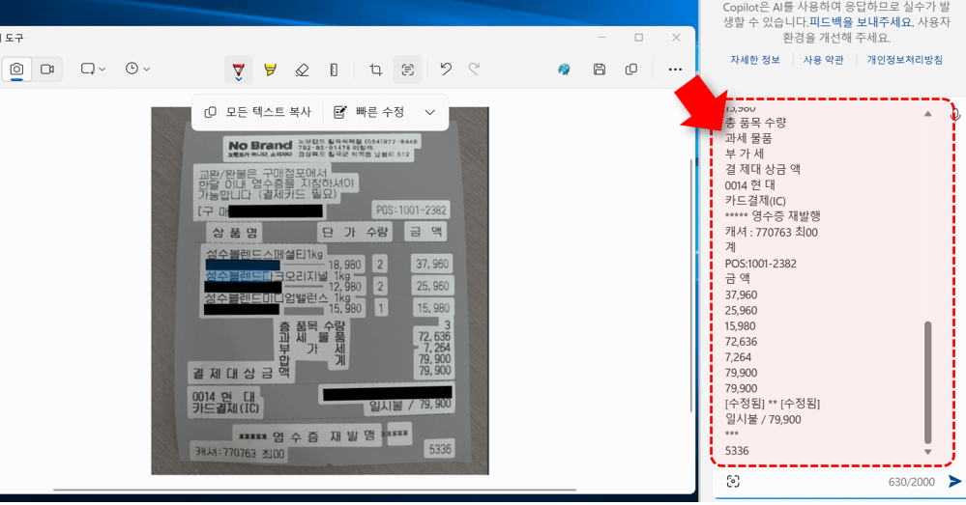Click 빠른 수정 button

(x=369, y=112)
